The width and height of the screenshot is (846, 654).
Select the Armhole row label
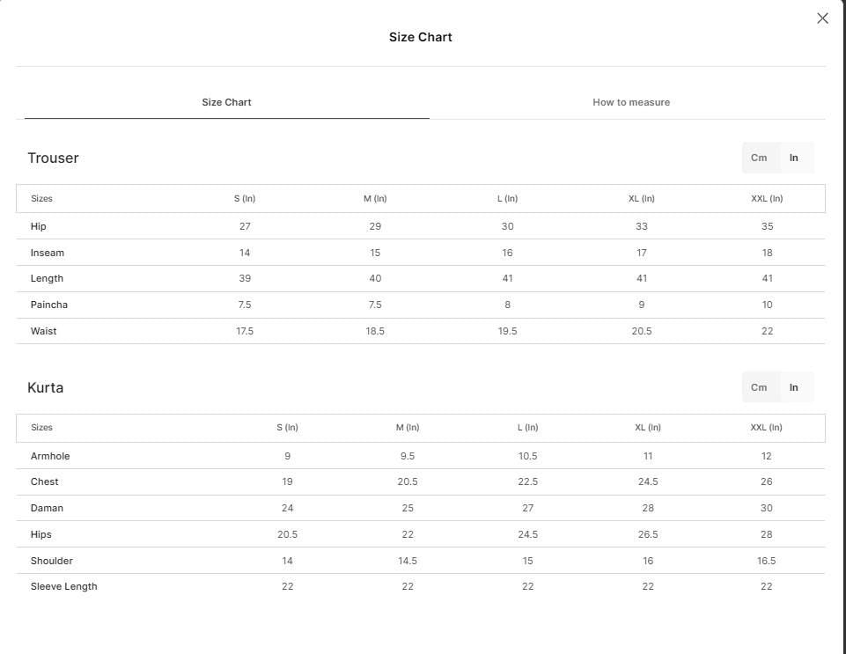point(50,456)
